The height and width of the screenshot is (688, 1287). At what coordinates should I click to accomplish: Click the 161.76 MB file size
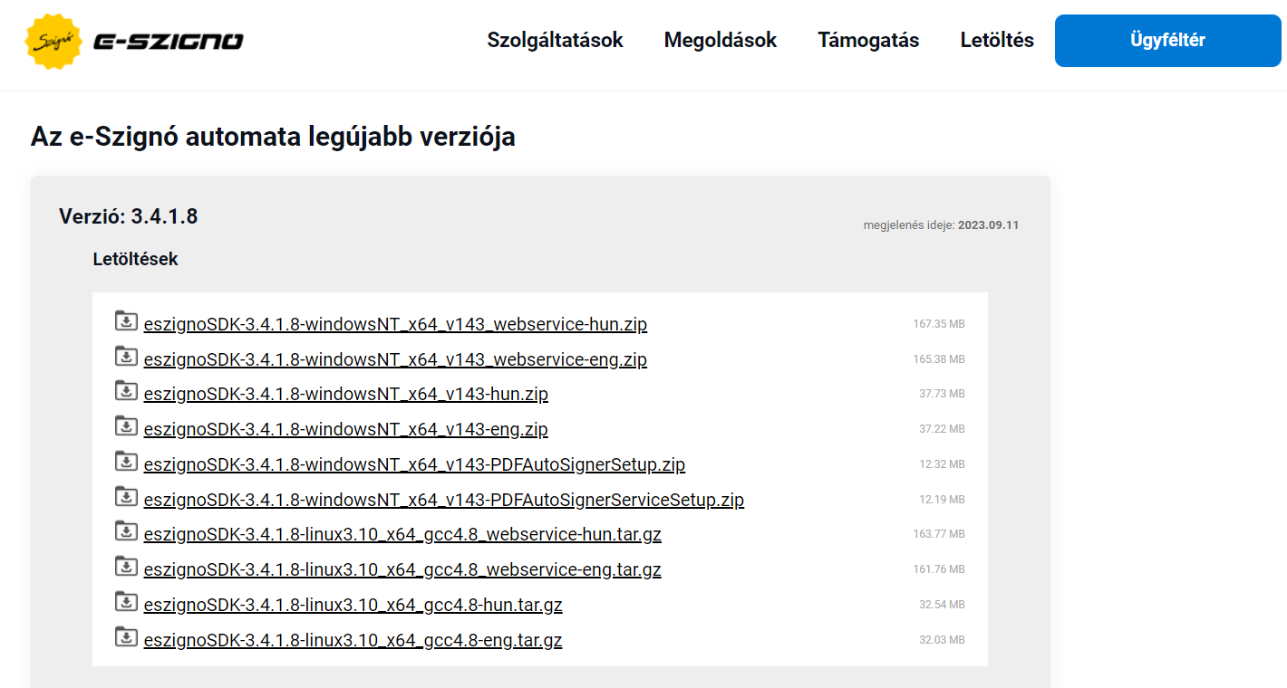click(x=939, y=569)
